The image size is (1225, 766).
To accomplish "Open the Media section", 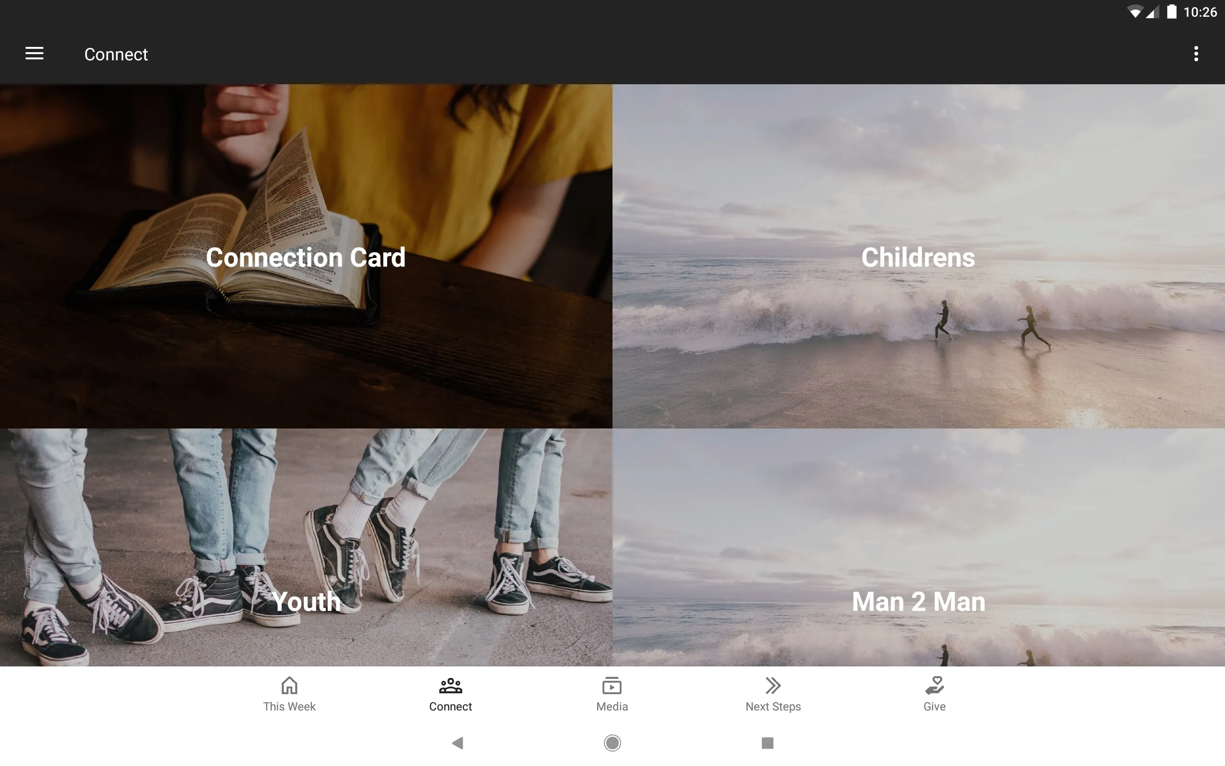I will pos(611,693).
